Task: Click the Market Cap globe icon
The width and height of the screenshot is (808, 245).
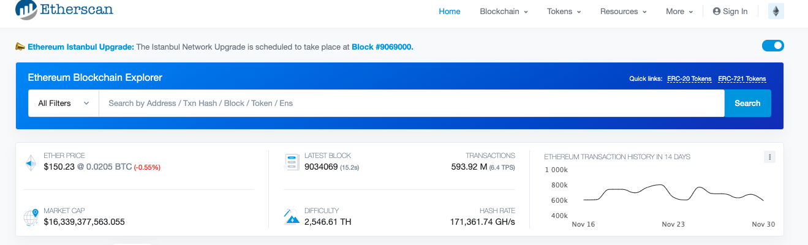Action: click(31, 217)
